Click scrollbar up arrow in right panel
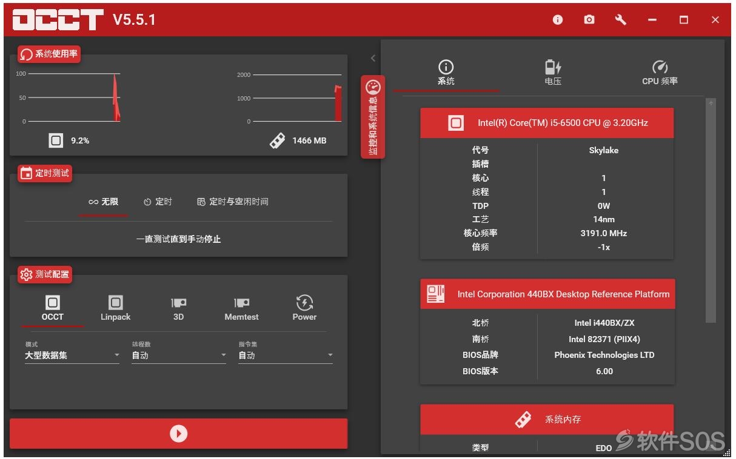The width and height of the screenshot is (736, 459). (x=711, y=103)
